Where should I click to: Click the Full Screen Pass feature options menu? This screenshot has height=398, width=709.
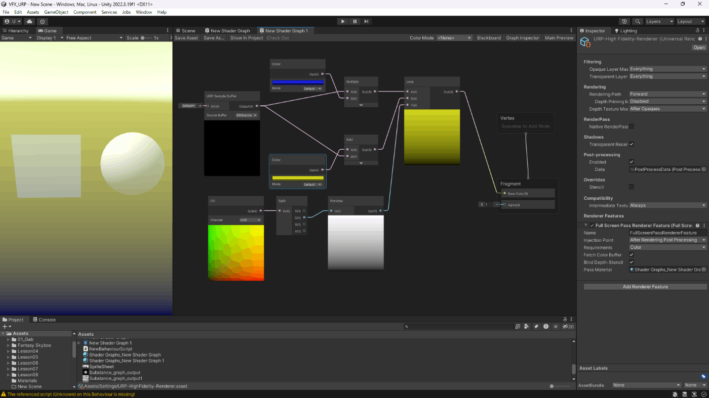click(x=704, y=226)
